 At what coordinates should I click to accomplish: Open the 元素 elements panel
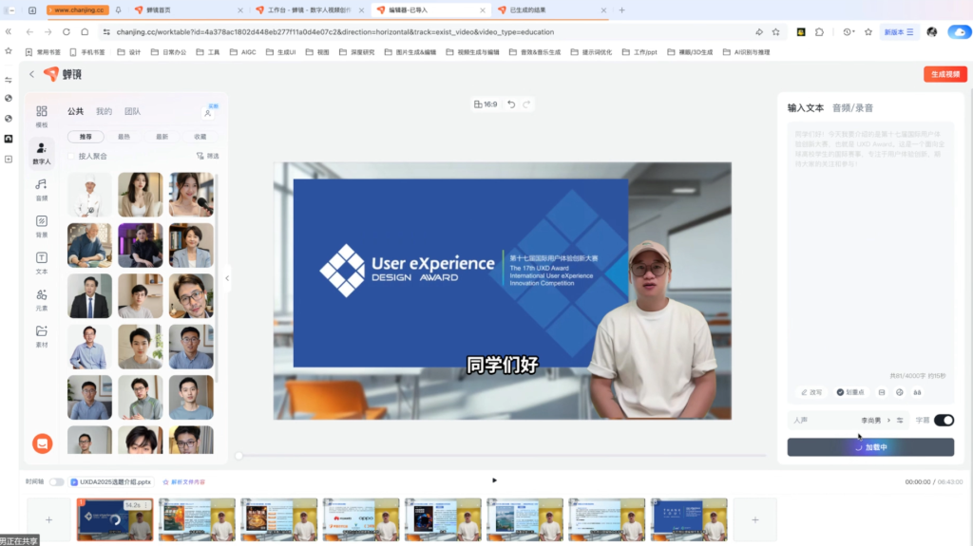coord(41,299)
